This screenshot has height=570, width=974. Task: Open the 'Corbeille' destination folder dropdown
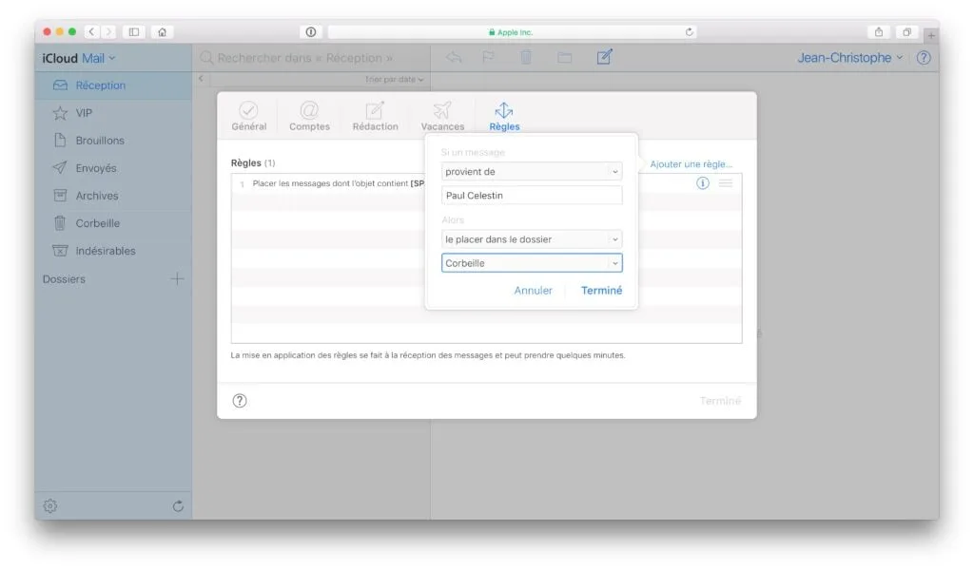[531, 263]
